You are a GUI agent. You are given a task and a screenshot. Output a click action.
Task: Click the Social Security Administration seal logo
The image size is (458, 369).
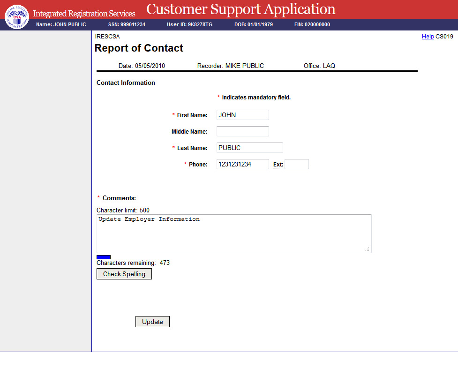(x=17, y=17)
